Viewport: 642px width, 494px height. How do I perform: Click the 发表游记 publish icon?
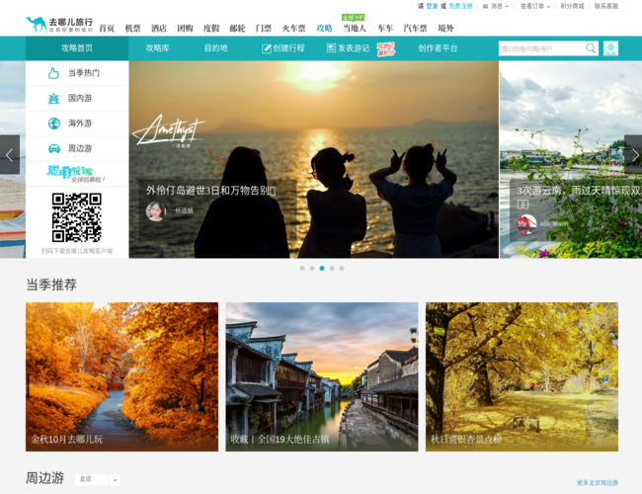(331, 48)
